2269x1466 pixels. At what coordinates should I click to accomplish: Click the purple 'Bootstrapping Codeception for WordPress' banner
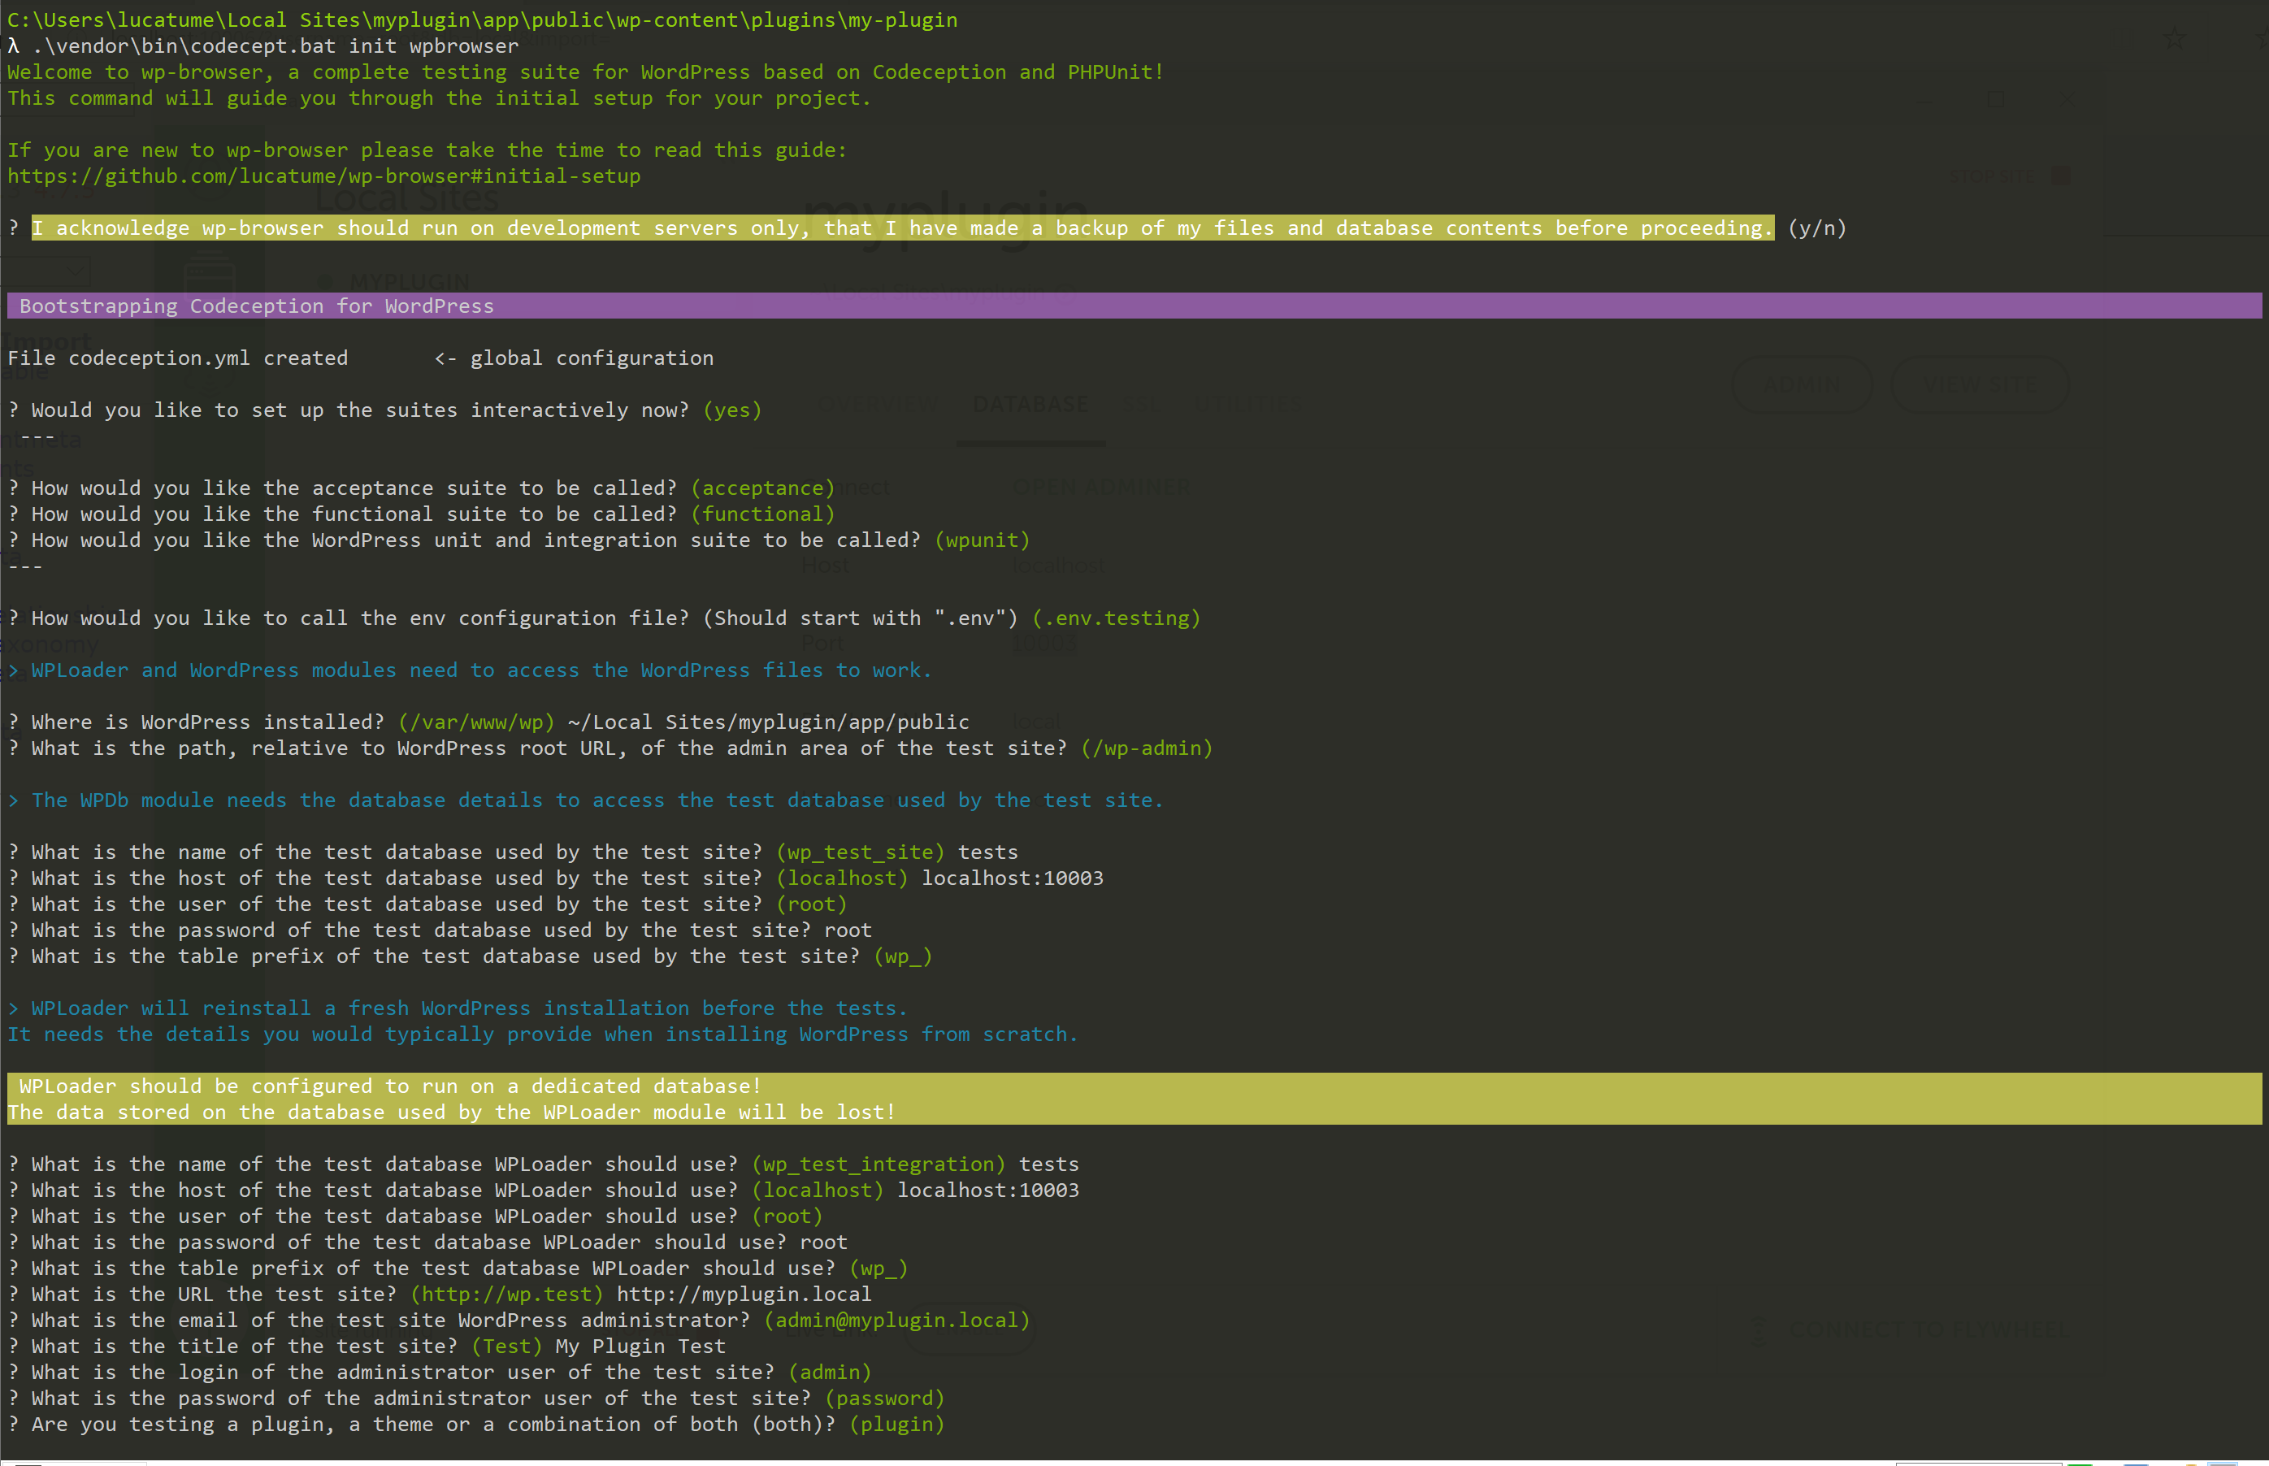tap(1134, 306)
